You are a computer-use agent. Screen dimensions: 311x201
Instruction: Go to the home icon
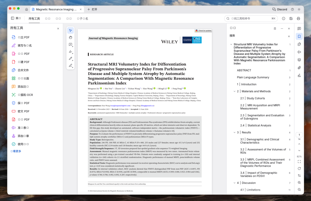(x=26, y=9)
